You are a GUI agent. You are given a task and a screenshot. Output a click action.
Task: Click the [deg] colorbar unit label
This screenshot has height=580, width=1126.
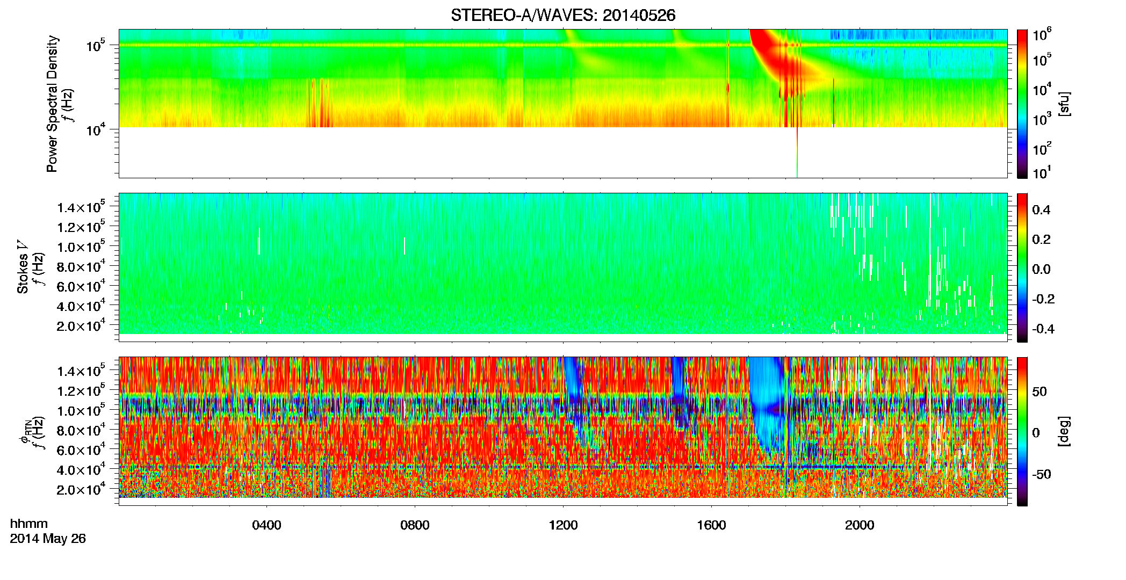(1064, 431)
